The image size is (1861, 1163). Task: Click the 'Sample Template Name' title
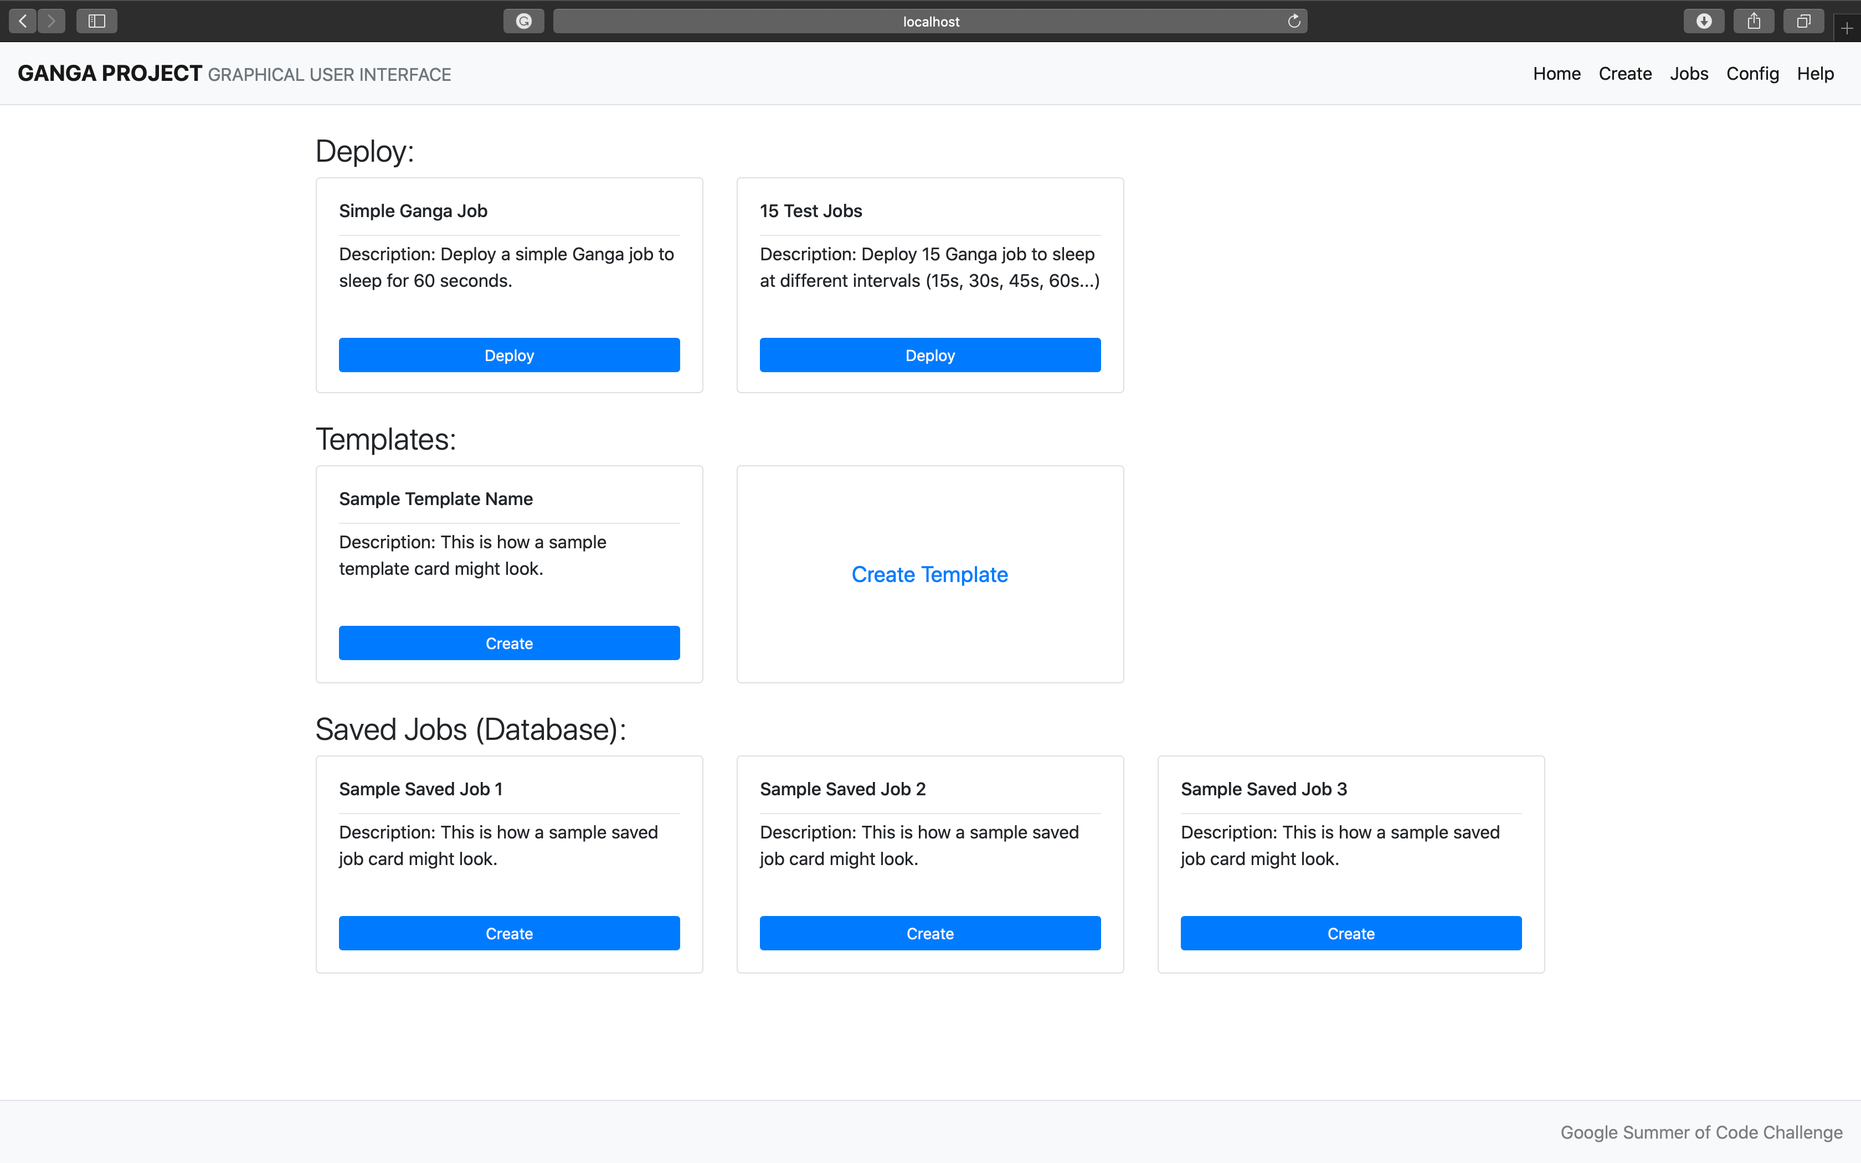coord(436,499)
